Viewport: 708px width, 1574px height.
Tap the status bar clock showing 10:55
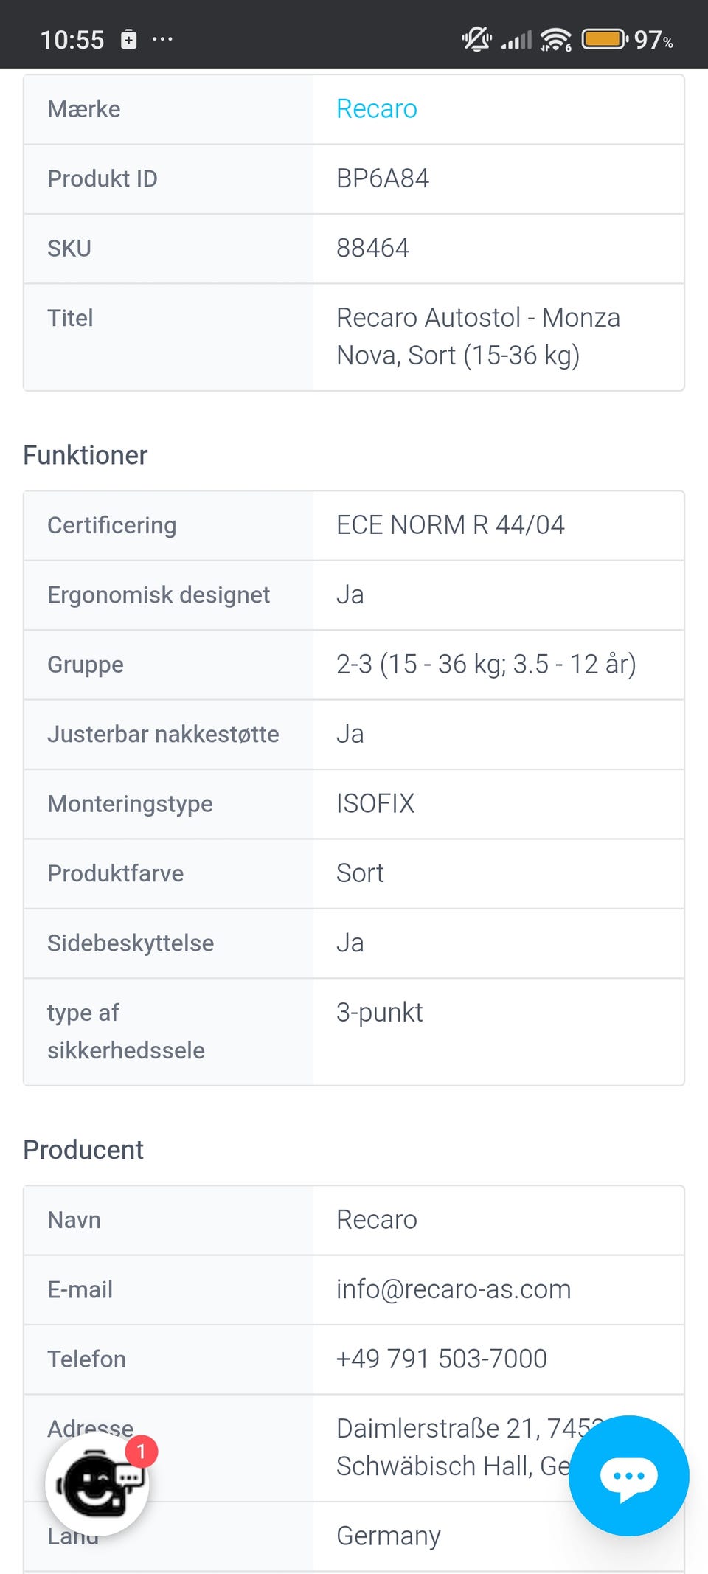point(72,40)
